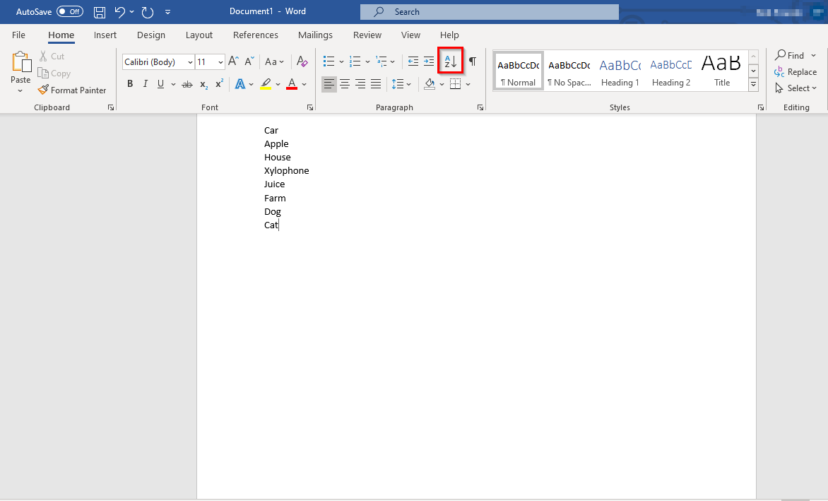Open the Clipboard dialog launcher

point(111,107)
